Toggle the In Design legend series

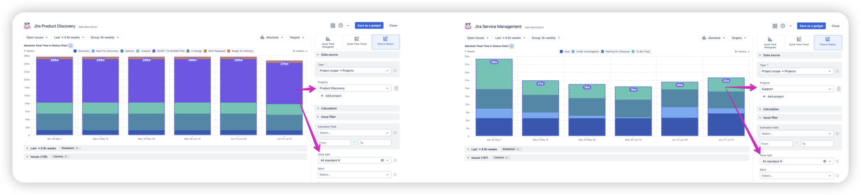194,51
